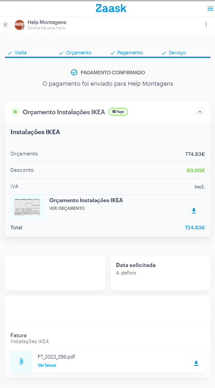Open the hamburger menu icon
Viewport: 215px width, 388px height.
tap(210, 9)
